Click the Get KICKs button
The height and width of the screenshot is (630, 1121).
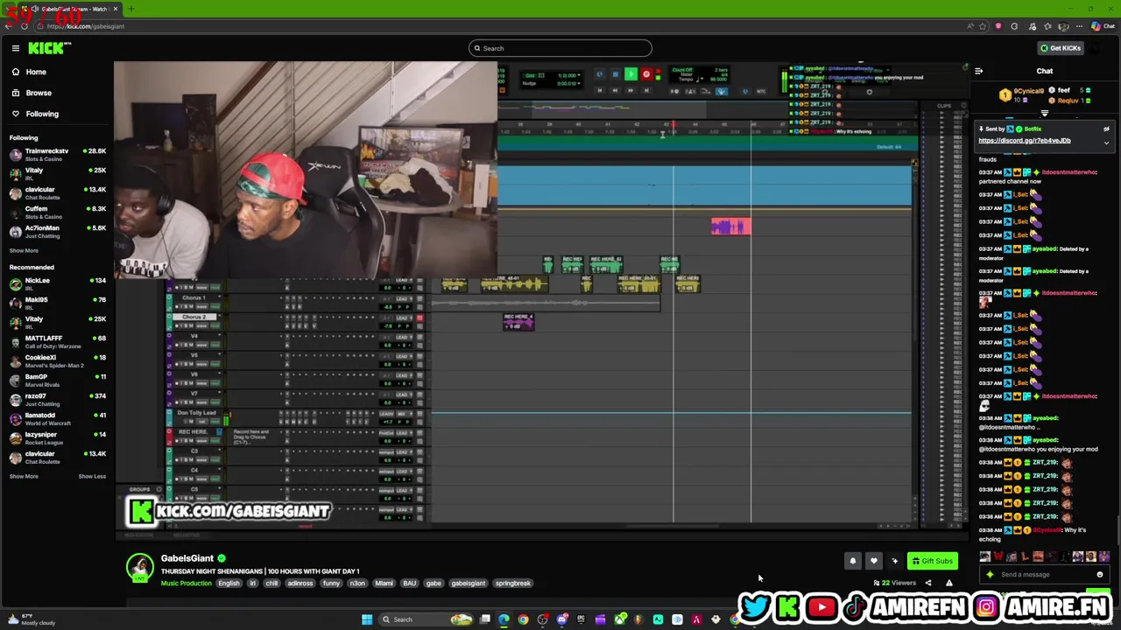[1061, 48]
